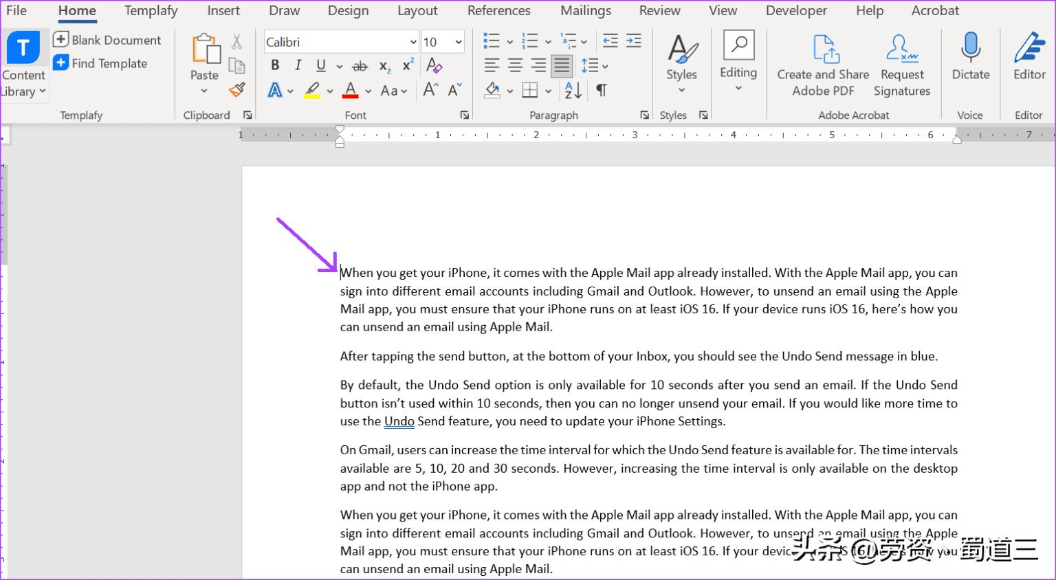The width and height of the screenshot is (1056, 580).
Task: Open the Mailings ribbon tab
Action: 585,10
